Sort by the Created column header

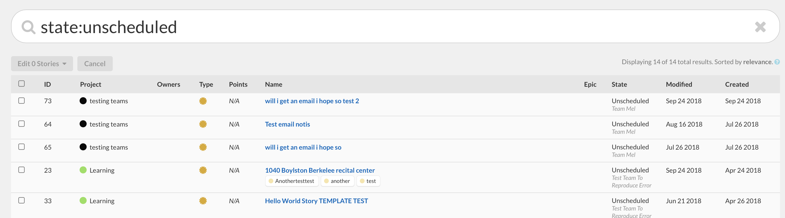[x=737, y=84]
